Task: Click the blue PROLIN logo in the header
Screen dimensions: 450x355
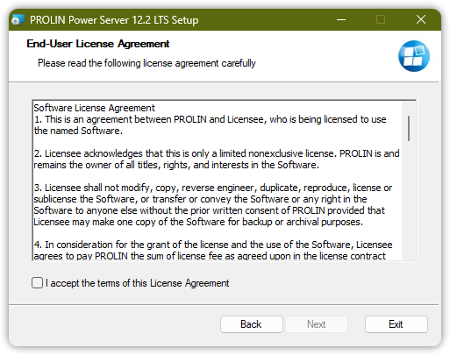Action: click(414, 56)
